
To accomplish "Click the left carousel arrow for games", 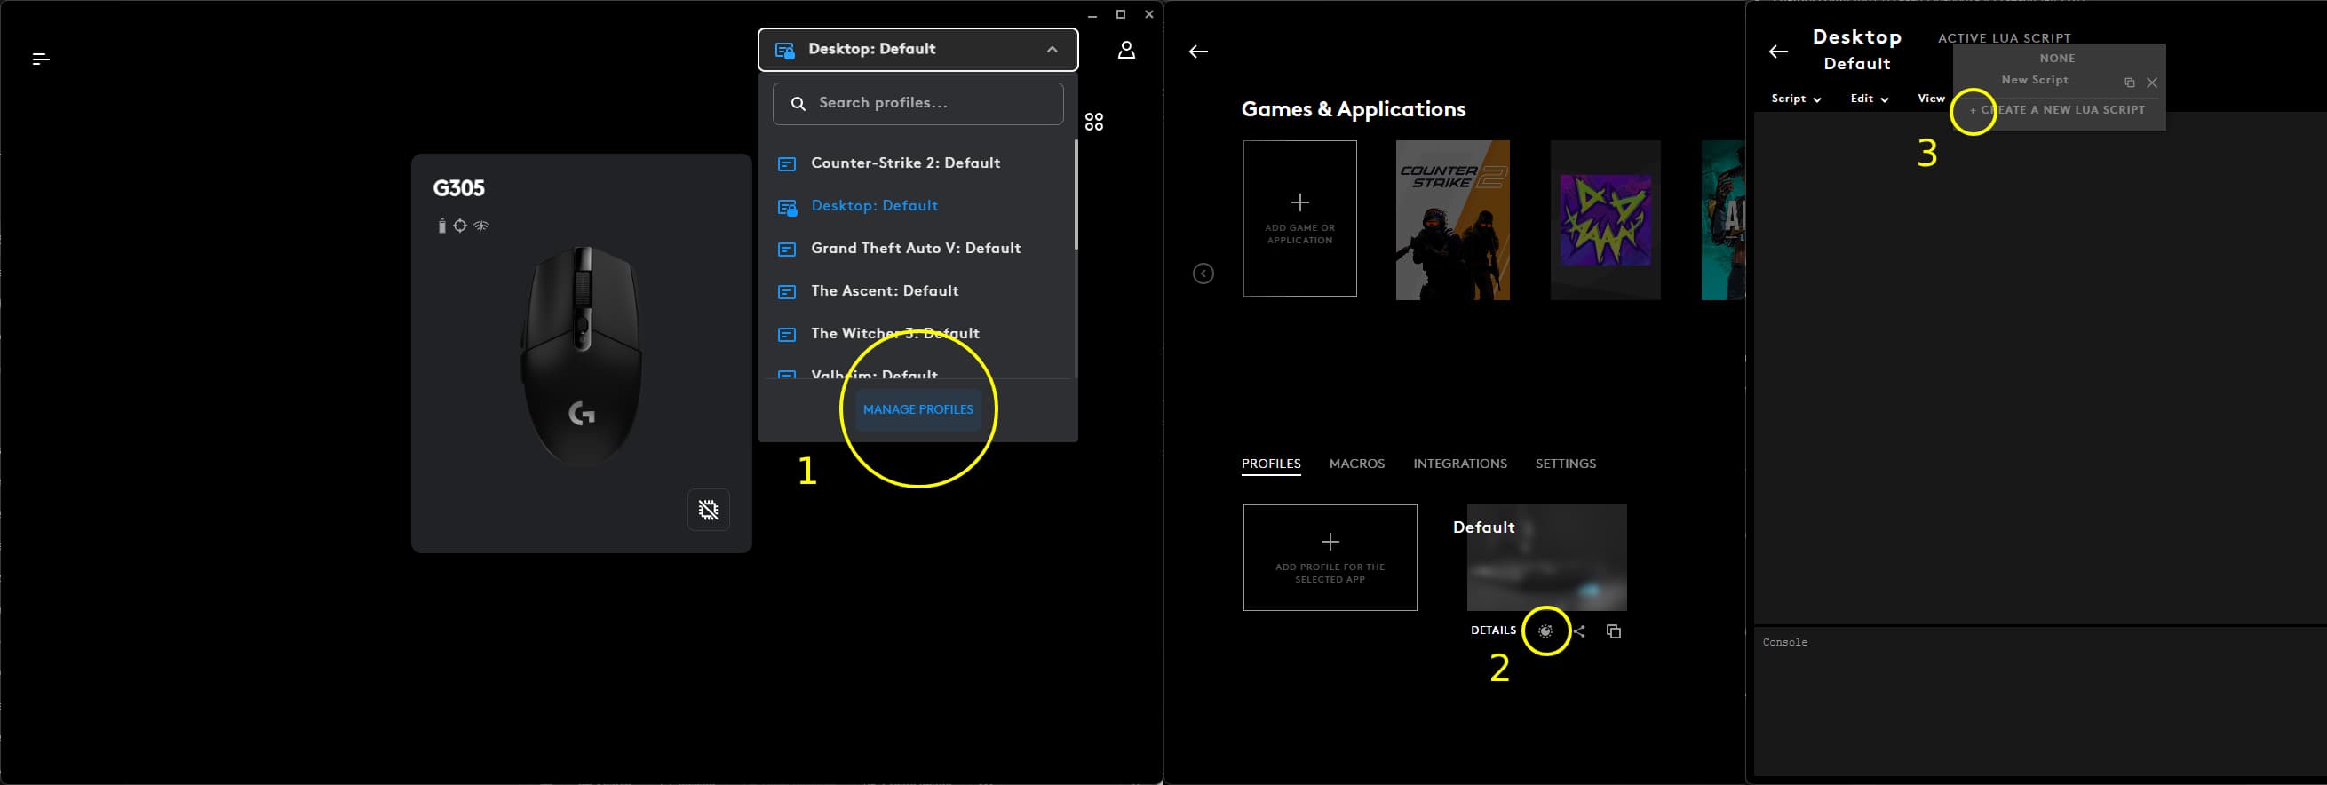I will click(x=1203, y=274).
